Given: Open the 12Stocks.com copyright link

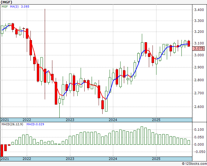Looking at the screenshot, I should click(x=194, y=164).
